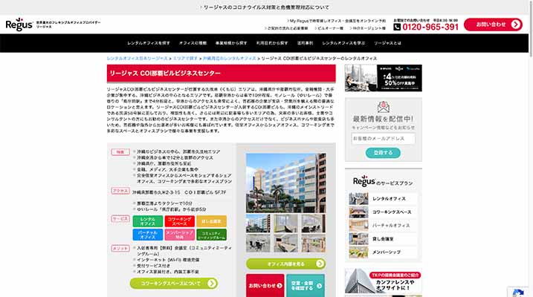The image size is (533, 297).
Task: Open the レンタルオフィスを探す menu item
Action: pos(149,43)
